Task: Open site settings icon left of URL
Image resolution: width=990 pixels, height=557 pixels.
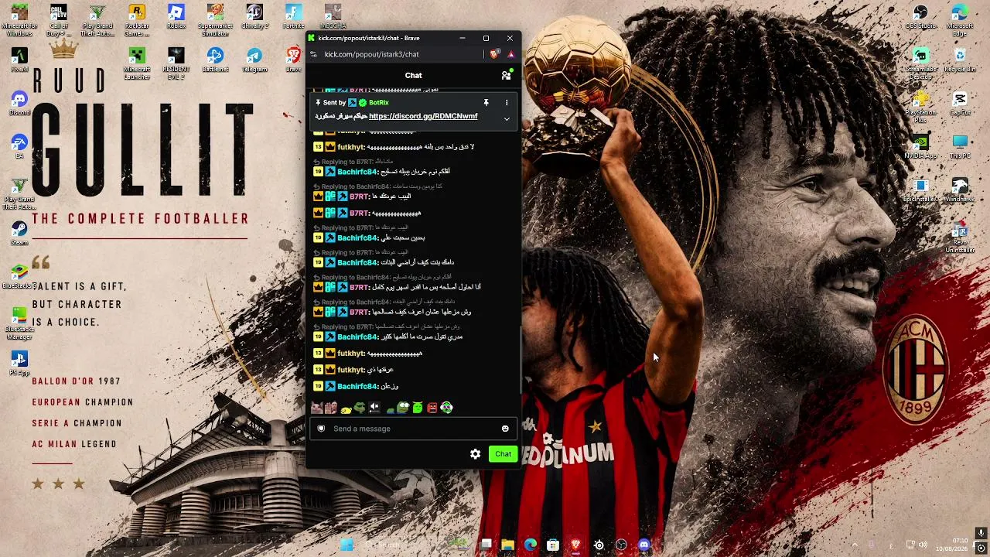Action: (x=313, y=54)
